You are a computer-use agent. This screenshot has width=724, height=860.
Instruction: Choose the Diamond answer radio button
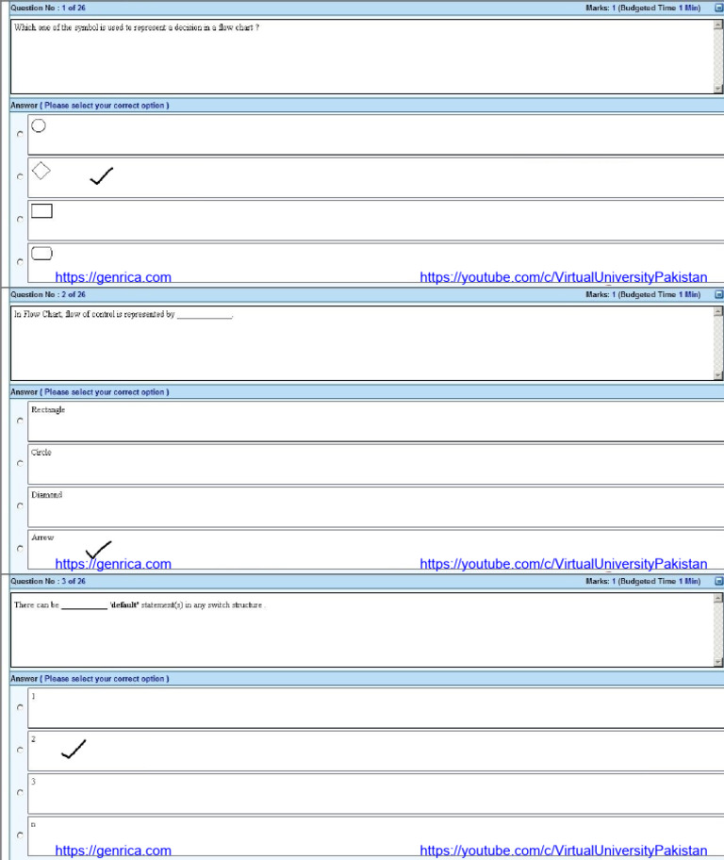(x=21, y=505)
